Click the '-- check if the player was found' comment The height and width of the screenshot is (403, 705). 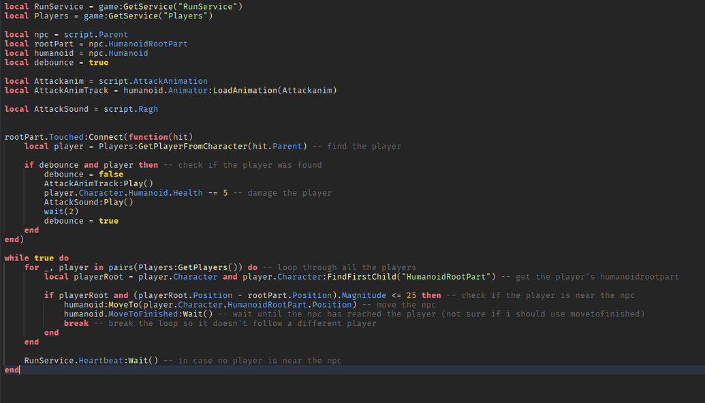point(242,165)
